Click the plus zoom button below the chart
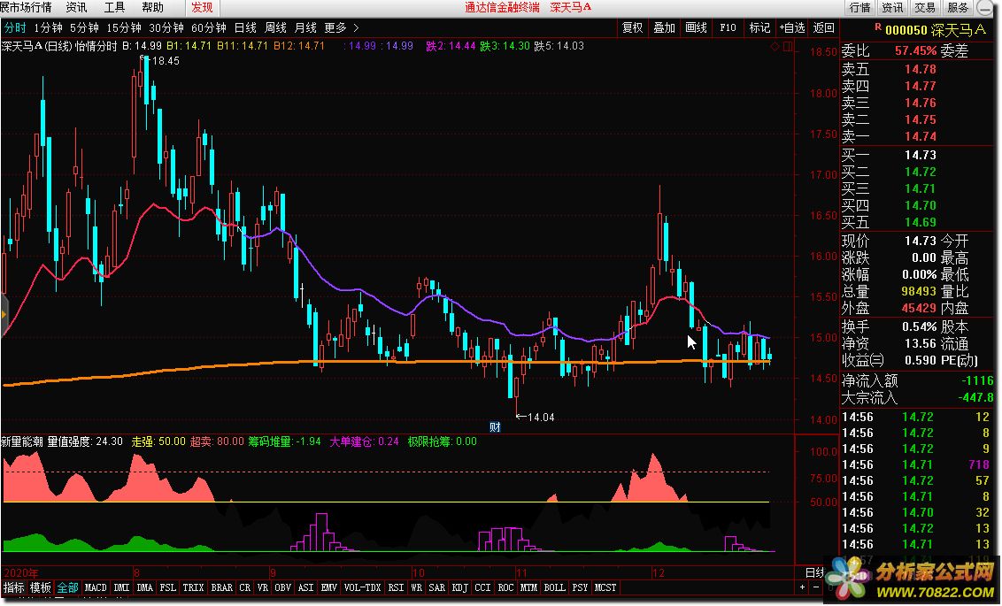1002x606 pixels. point(802,587)
